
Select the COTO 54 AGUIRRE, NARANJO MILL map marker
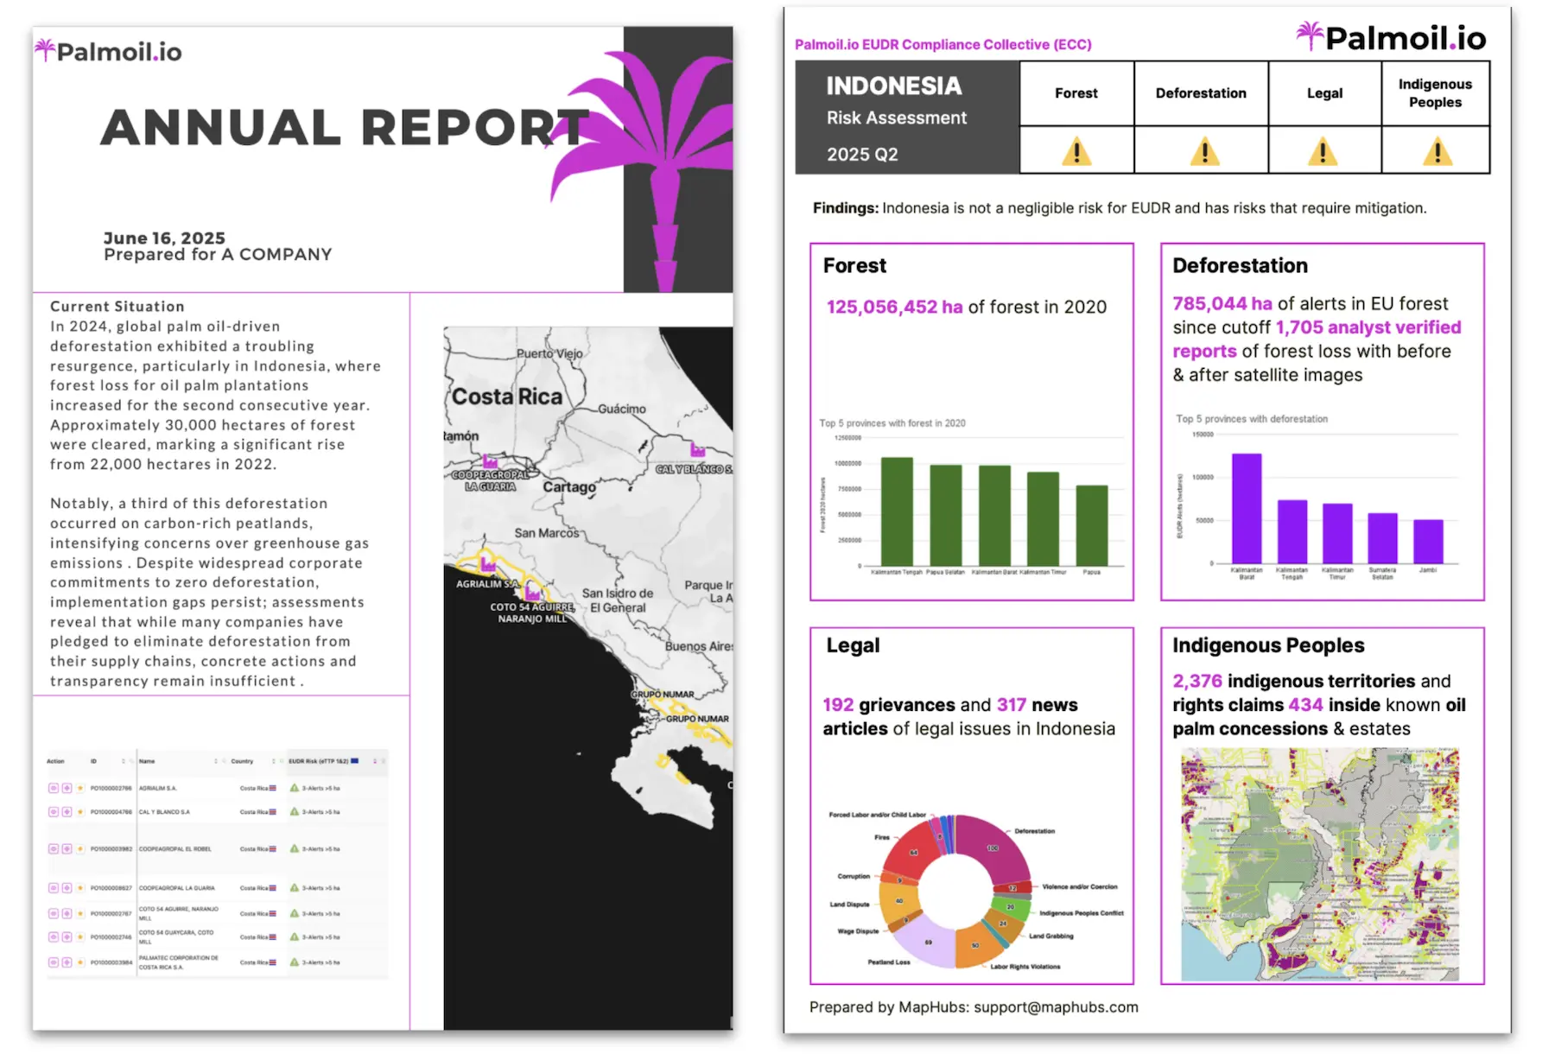click(531, 594)
